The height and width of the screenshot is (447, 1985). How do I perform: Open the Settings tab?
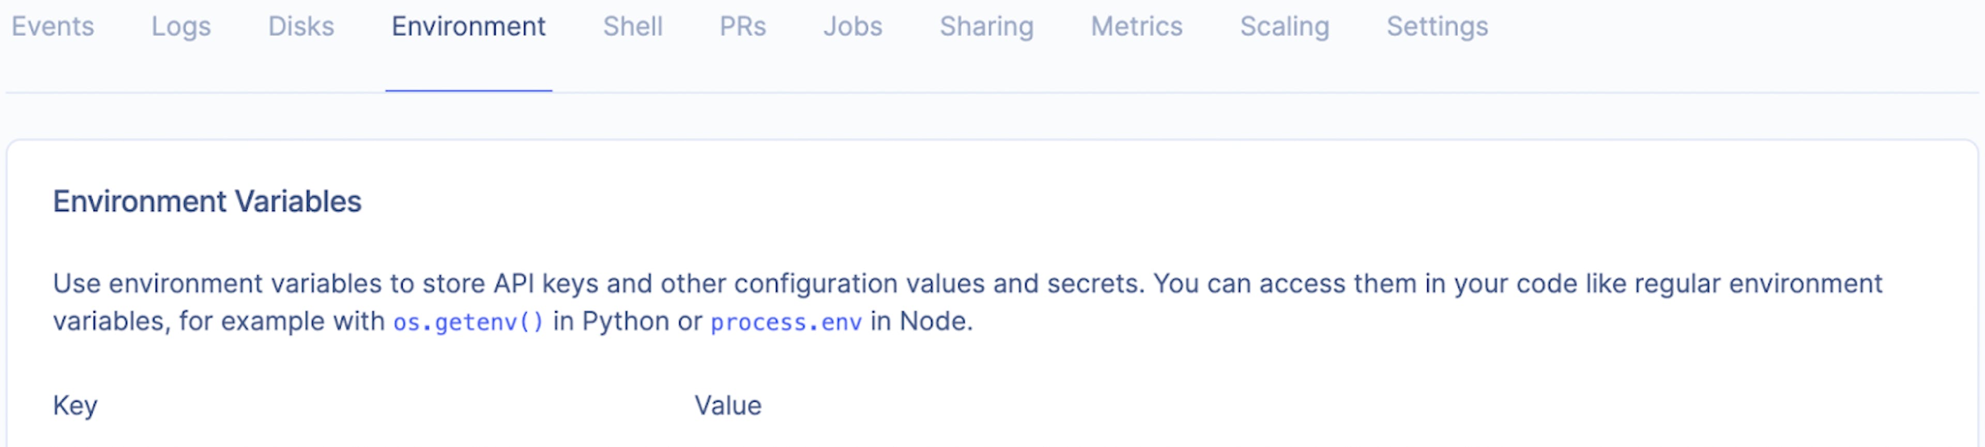pos(1437,27)
